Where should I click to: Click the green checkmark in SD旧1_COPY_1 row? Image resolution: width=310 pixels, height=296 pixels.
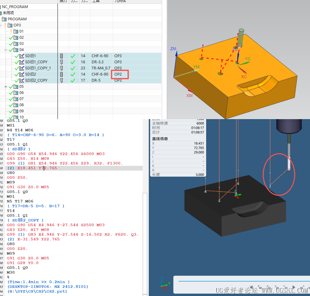73,68
